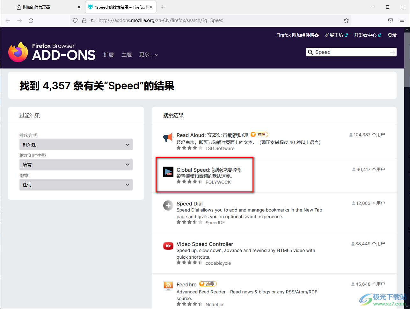Click the Speed Dial plus-circle icon
This screenshot has height=309, width=410.
point(168,205)
